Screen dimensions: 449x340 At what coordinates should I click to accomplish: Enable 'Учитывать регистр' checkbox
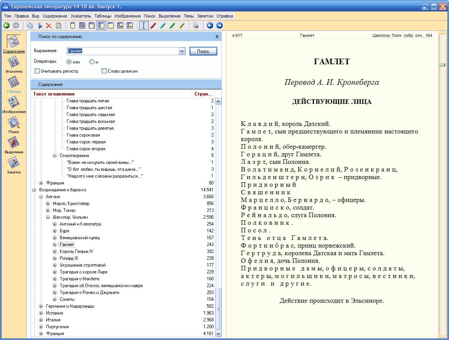coord(37,71)
